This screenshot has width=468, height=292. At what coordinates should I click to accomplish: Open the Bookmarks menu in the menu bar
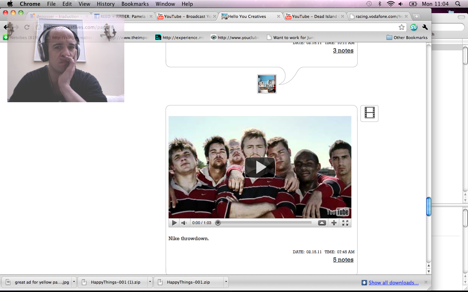[x=135, y=4]
